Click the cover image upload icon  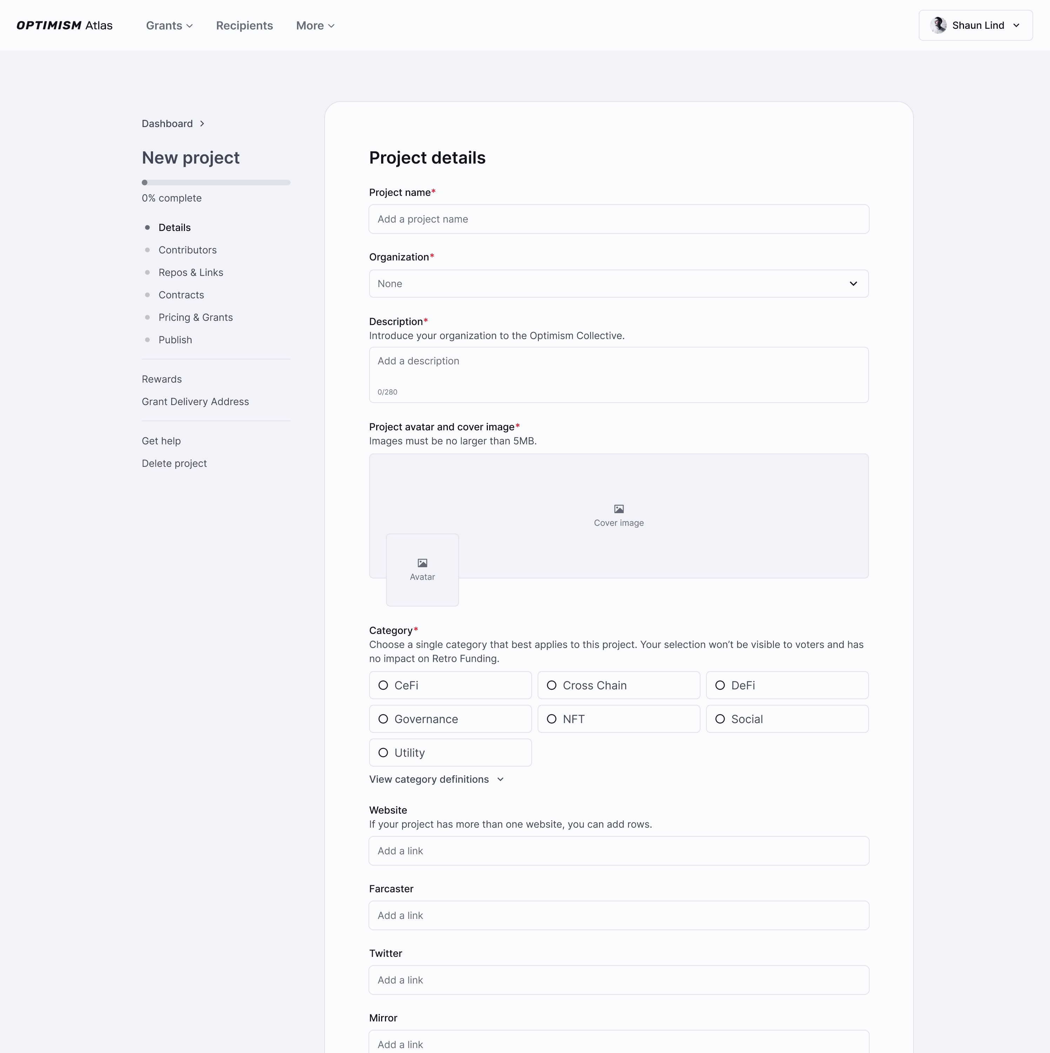click(618, 509)
